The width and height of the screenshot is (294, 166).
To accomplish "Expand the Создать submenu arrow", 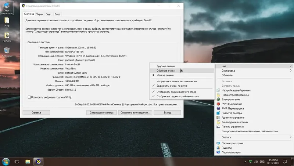I will 291,137.
